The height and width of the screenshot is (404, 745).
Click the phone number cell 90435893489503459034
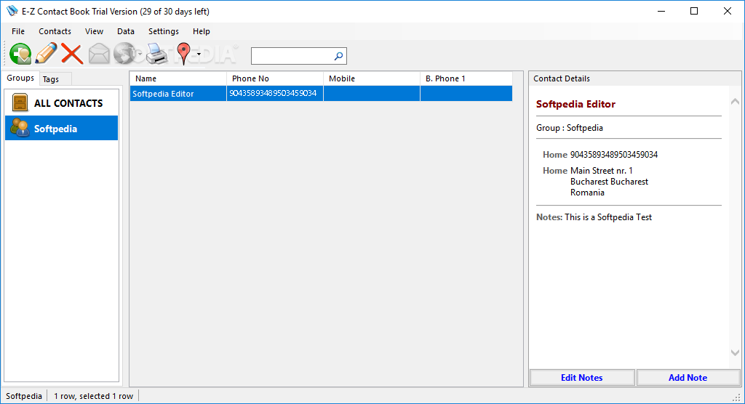pos(274,94)
